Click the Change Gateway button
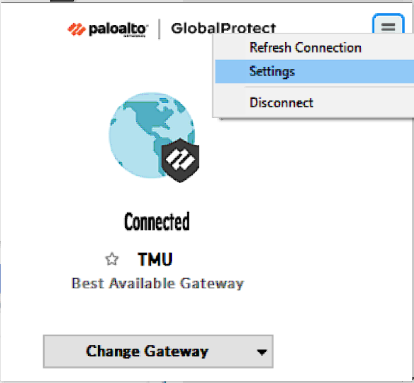Screen dimensions: 414x383 click(158, 351)
